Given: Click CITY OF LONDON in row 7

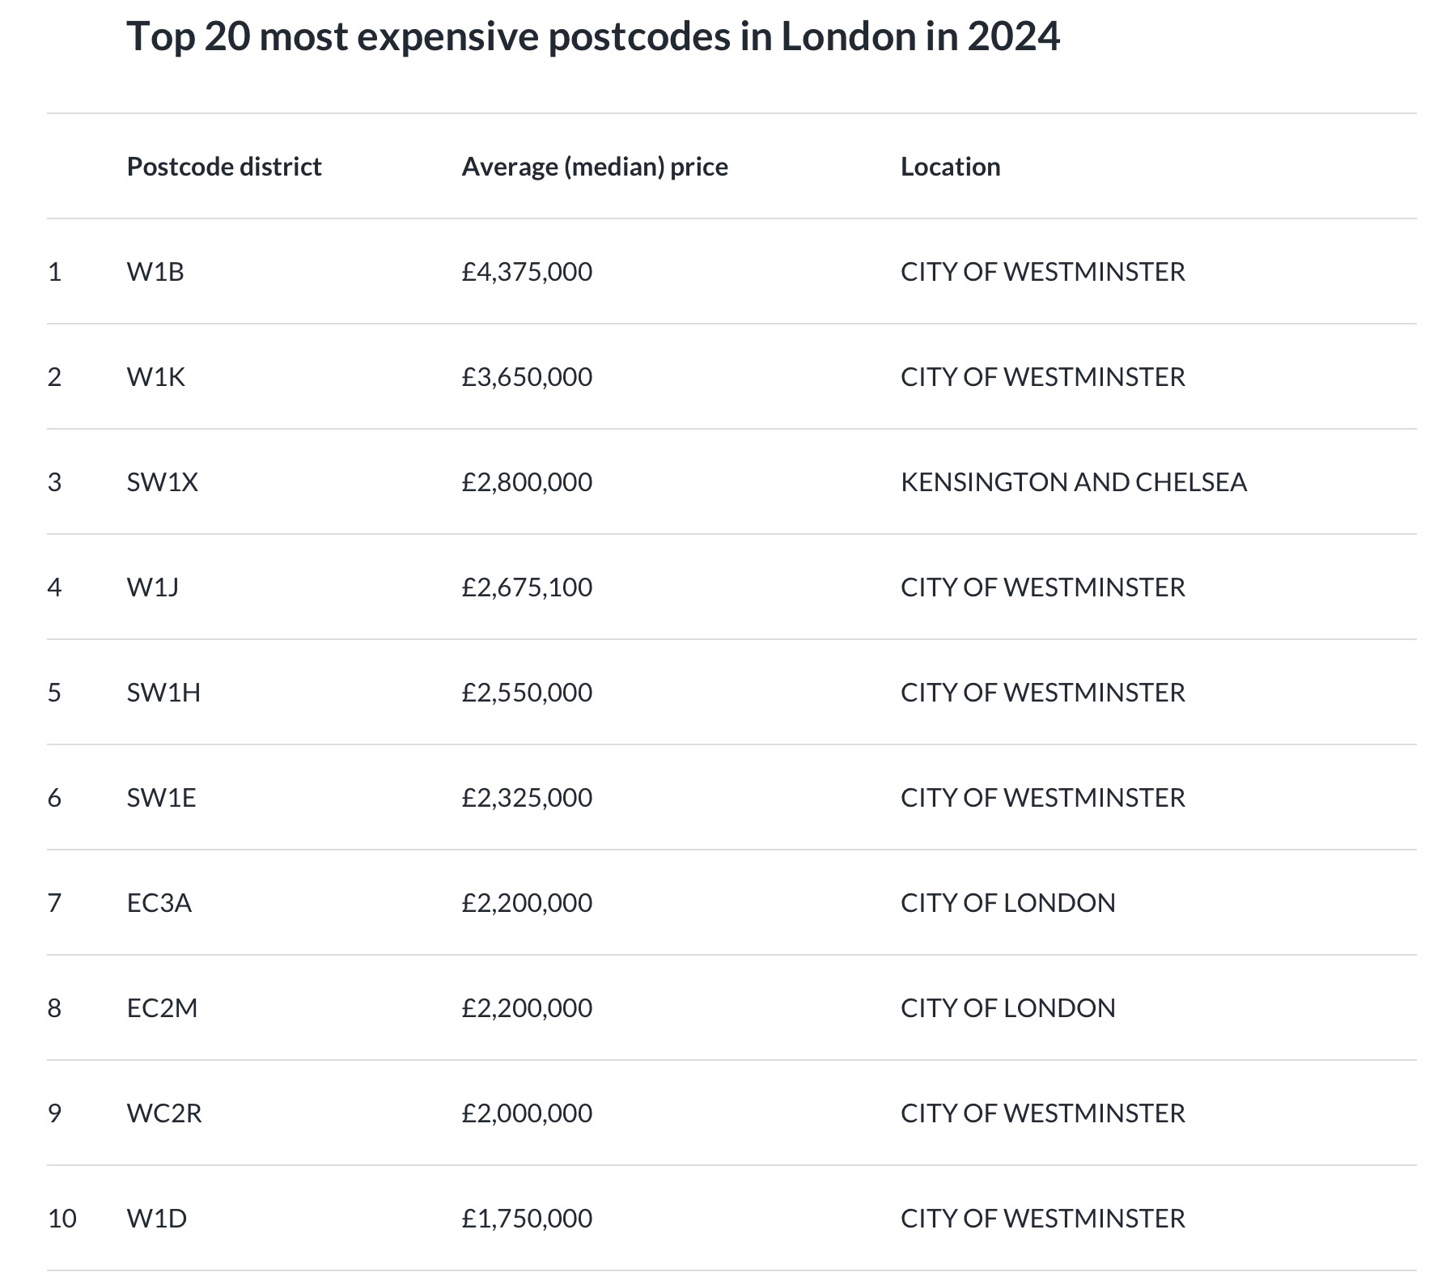Looking at the screenshot, I should (x=1008, y=903).
